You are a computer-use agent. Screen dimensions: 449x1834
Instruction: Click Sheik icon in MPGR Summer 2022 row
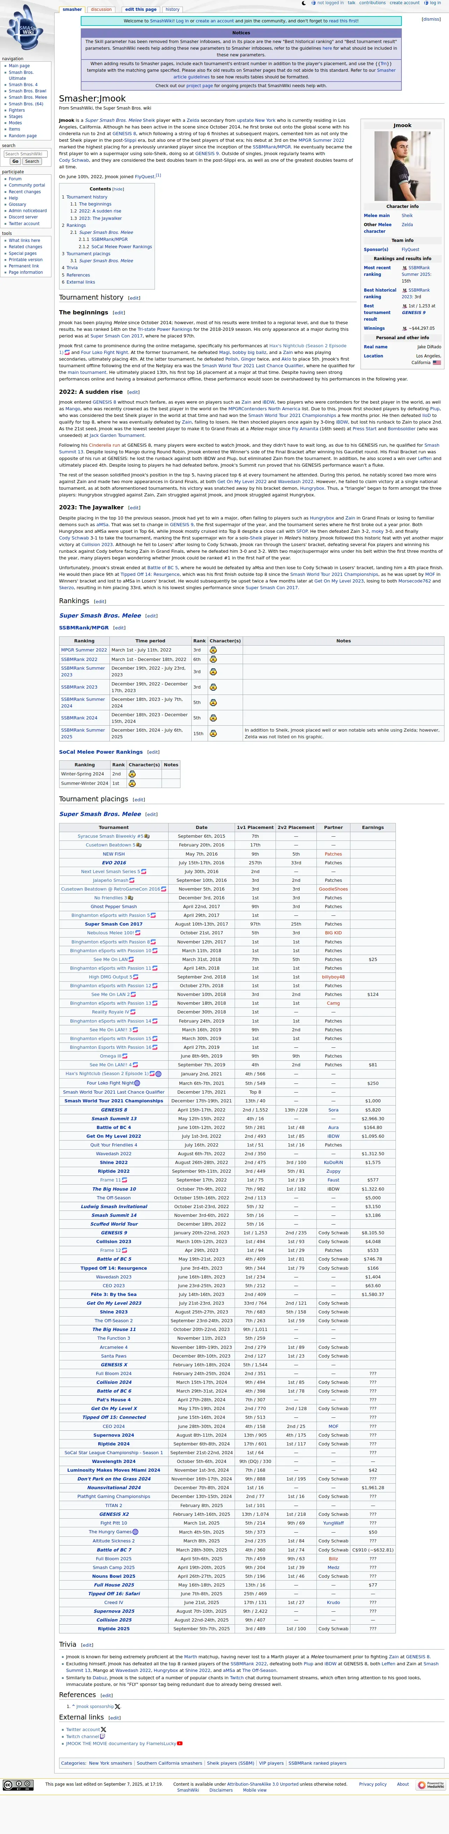[213, 650]
